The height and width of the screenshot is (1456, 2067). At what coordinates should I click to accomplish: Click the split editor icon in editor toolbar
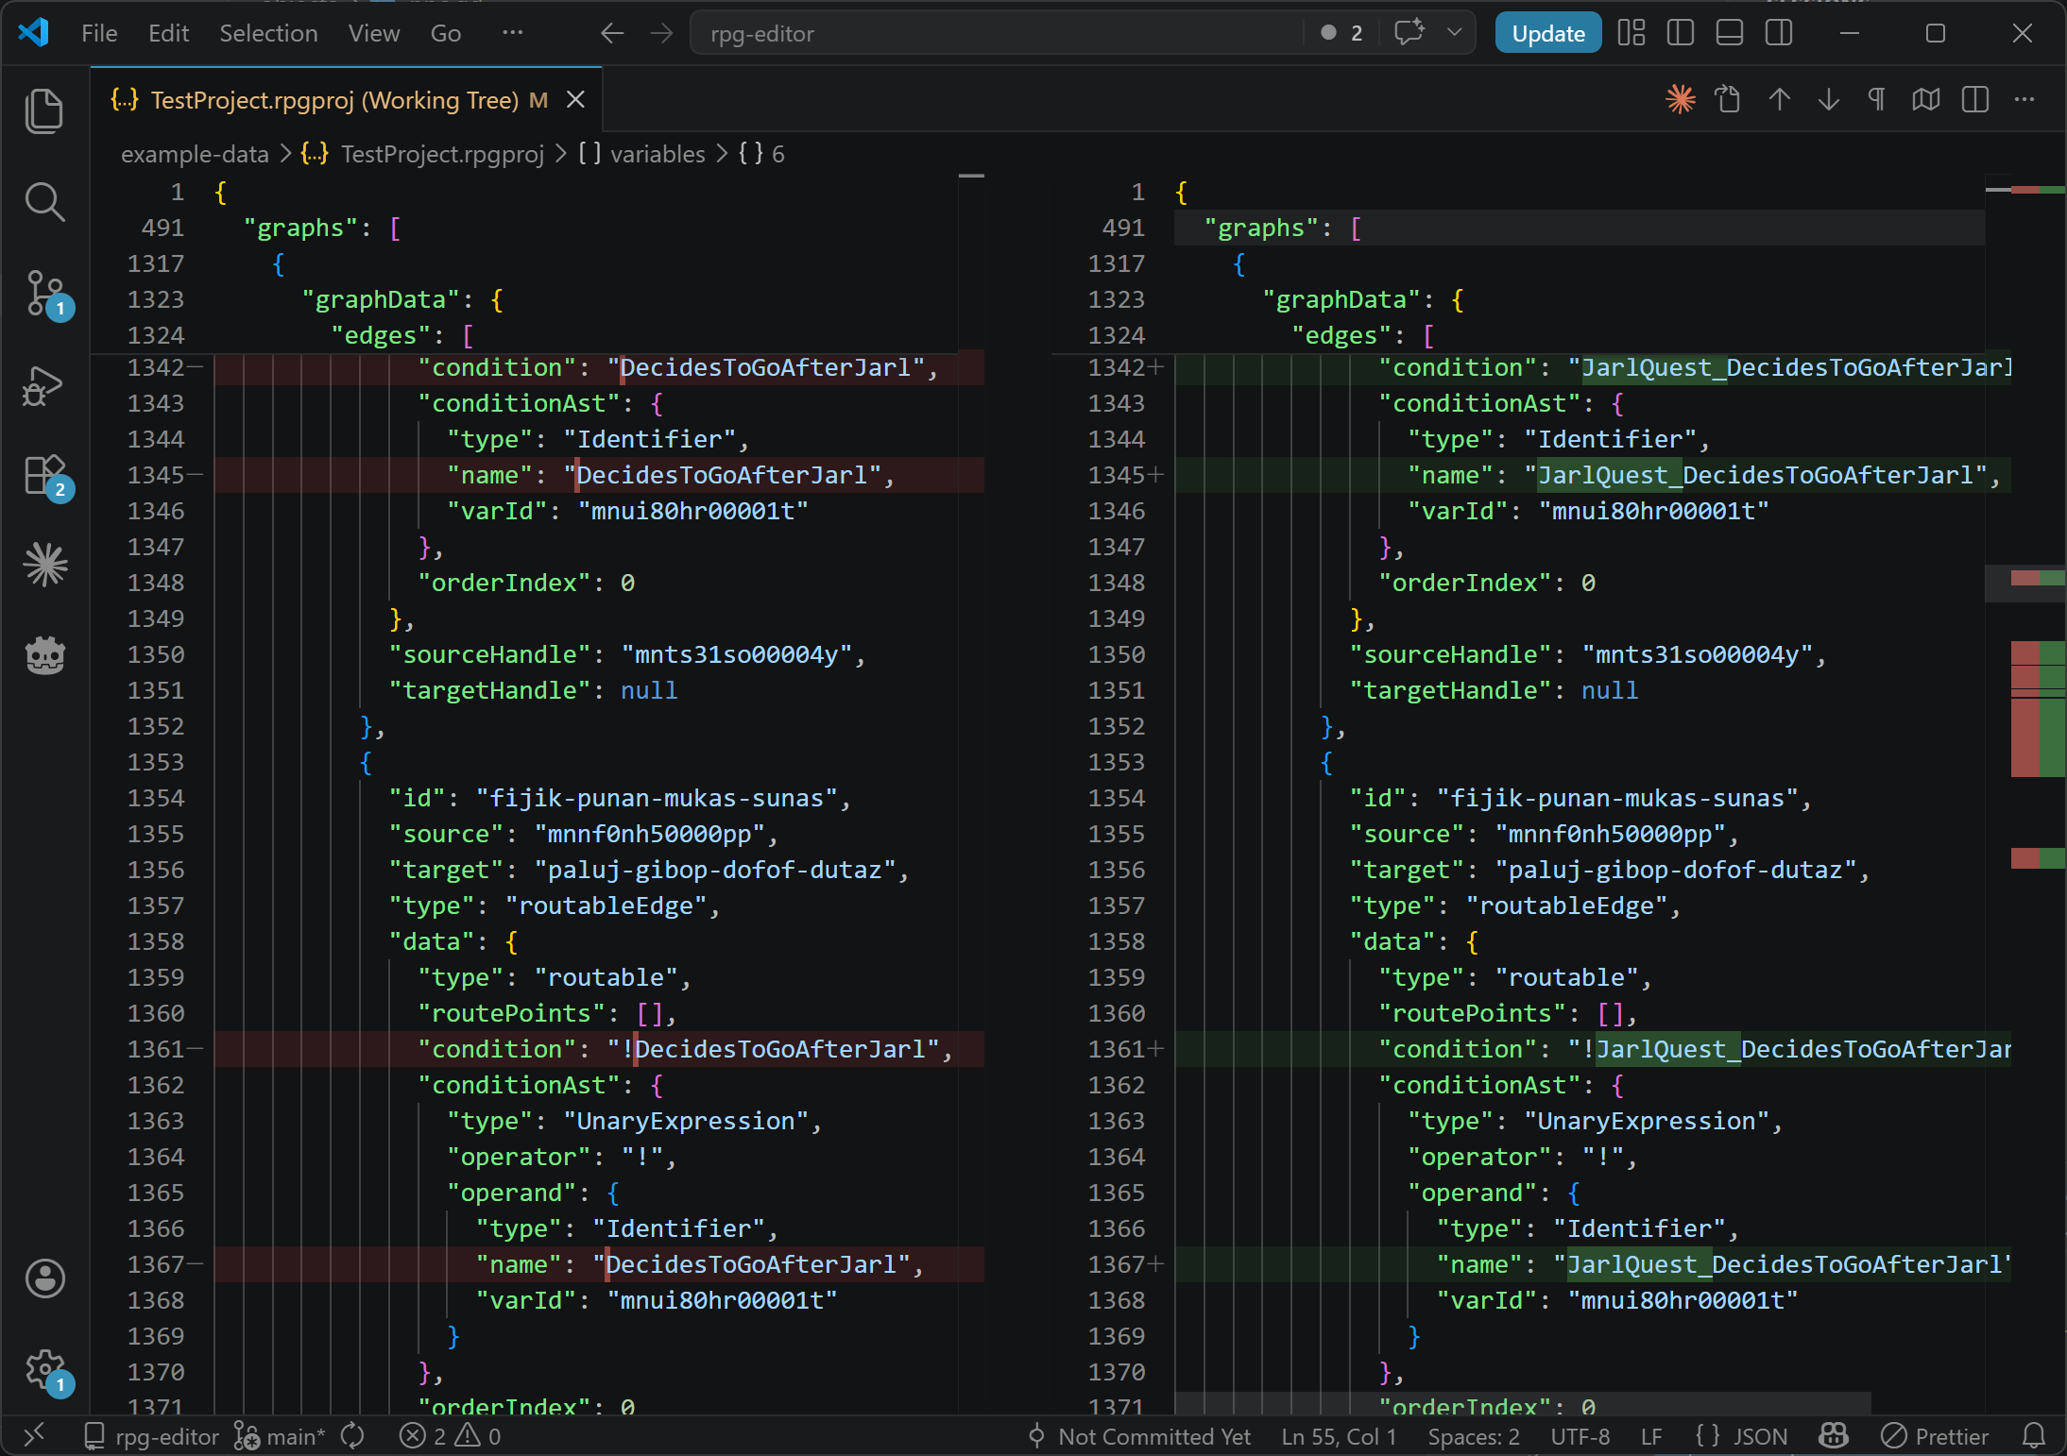coord(1974,99)
